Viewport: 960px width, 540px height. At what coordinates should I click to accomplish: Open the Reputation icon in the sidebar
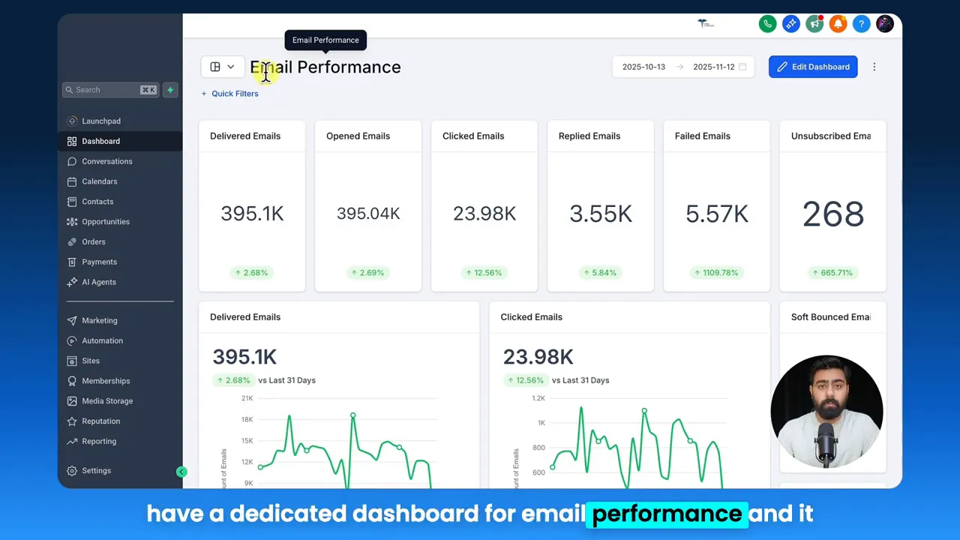(72, 421)
